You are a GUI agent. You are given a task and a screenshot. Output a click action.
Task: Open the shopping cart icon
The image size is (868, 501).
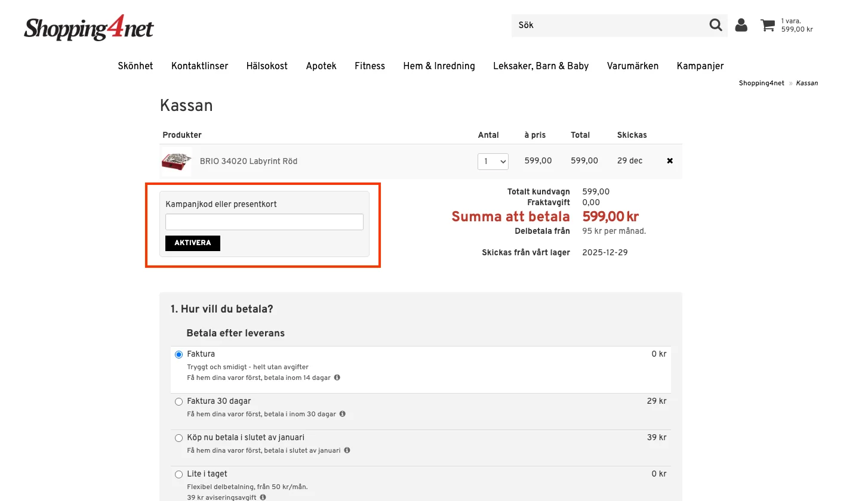coord(767,25)
